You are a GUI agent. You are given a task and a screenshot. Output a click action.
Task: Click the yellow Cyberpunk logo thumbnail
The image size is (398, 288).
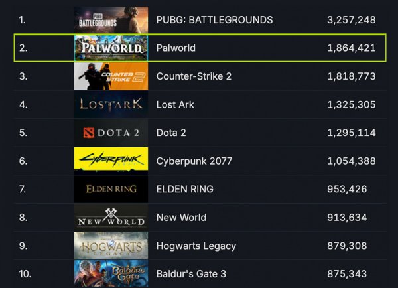pos(111,161)
